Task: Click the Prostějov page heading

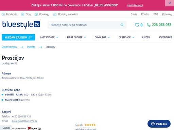Action: tap(13, 58)
